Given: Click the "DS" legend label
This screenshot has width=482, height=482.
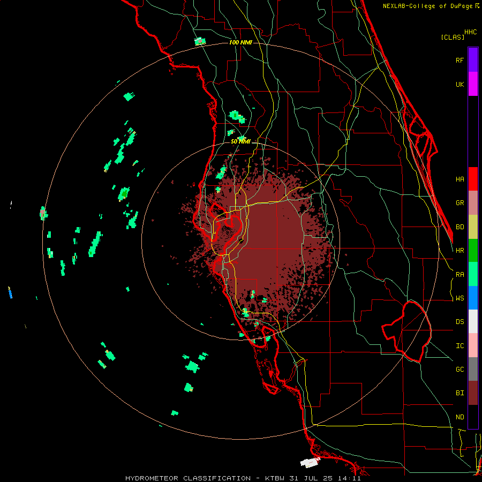Looking at the screenshot, I should tap(460, 322).
